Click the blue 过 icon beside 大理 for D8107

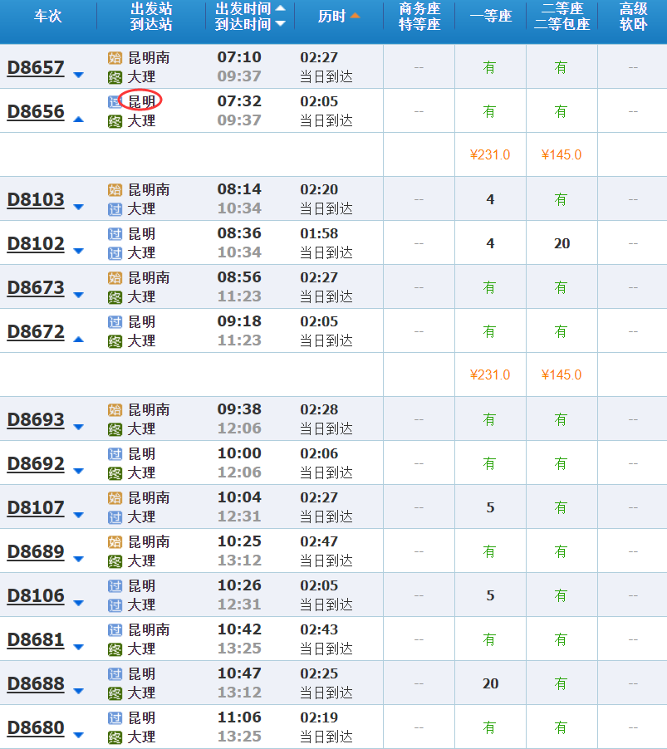pos(115,517)
